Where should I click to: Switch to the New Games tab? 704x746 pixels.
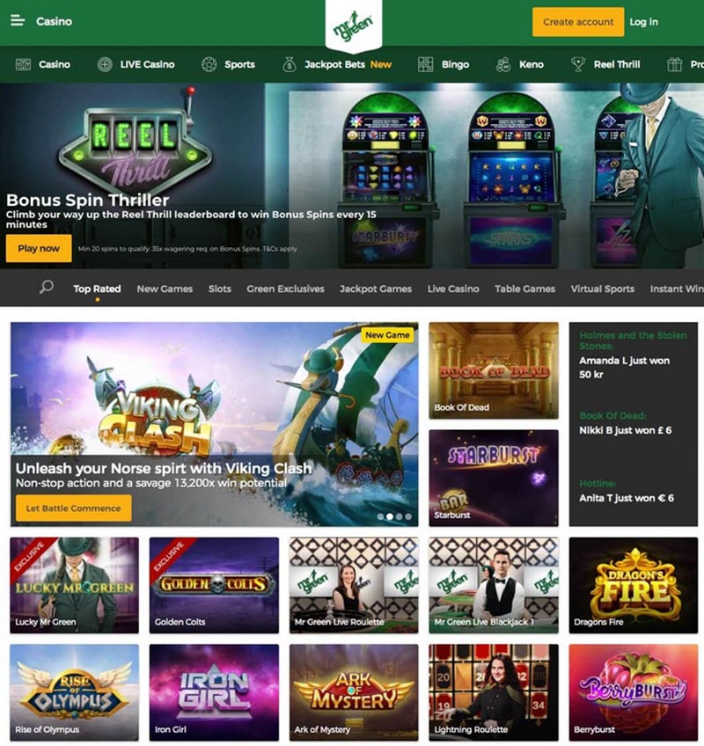[165, 289]
